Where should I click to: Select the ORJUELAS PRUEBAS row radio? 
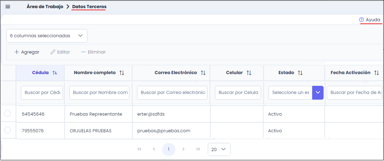(x=8, y=130)
